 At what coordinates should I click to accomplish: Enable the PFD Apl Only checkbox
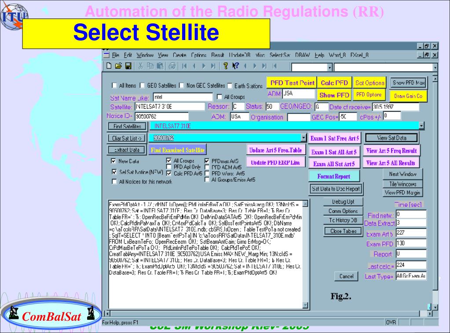(169, 167)
